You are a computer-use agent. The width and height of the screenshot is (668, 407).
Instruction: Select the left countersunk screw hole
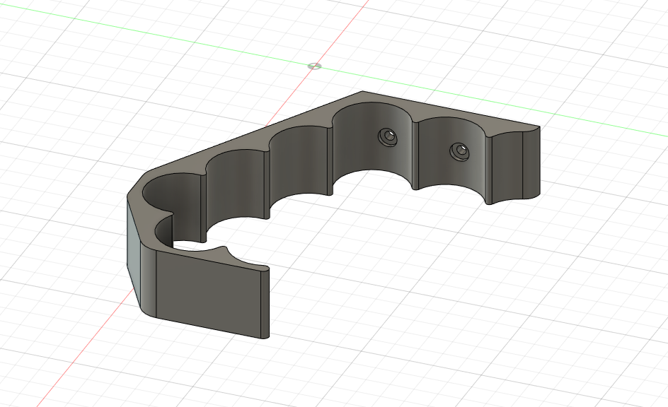386,137
